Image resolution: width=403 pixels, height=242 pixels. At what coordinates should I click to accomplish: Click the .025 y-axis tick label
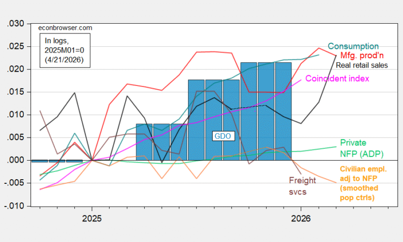(20, 46)
